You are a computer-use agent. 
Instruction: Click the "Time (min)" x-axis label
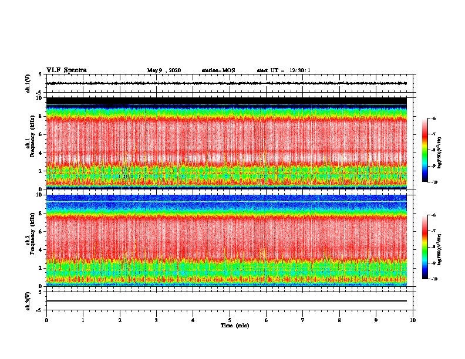click(x=235, y=326)
